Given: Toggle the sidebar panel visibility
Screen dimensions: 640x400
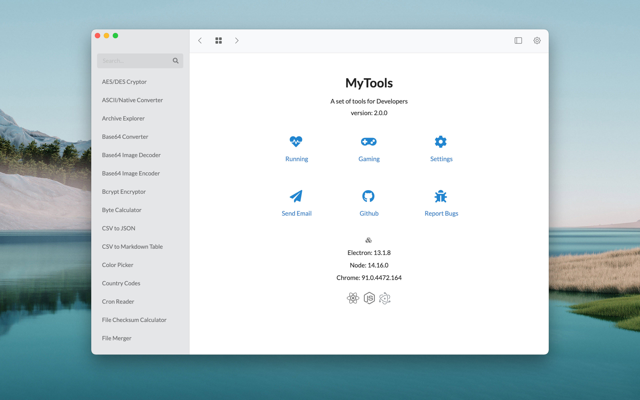Looking at the screenshot, I should tap(518, 40).
